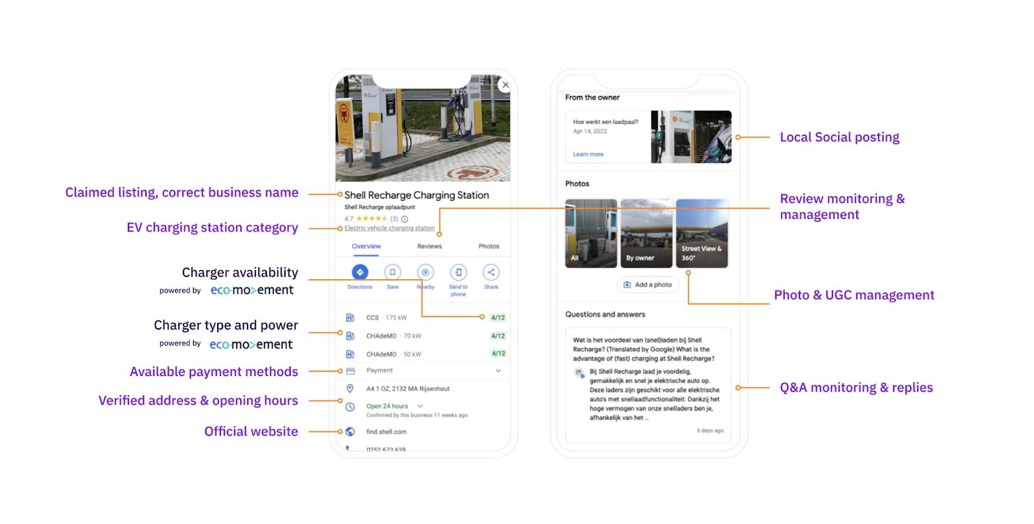Click the Payment card icon
The height and width of the screenshot is (524, 1034).
tap(350, 371)
